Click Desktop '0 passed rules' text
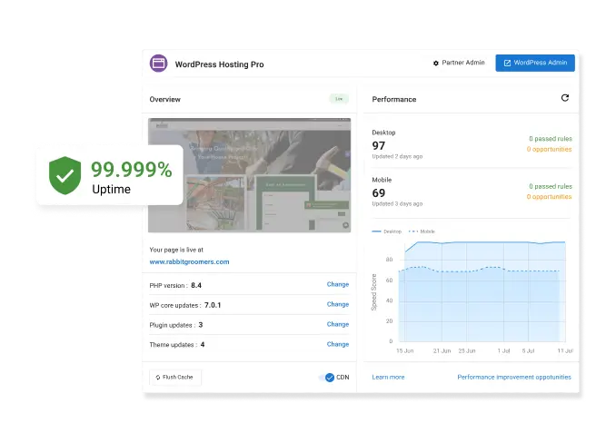Screen dimensions: 616x443 pos(551,139)
